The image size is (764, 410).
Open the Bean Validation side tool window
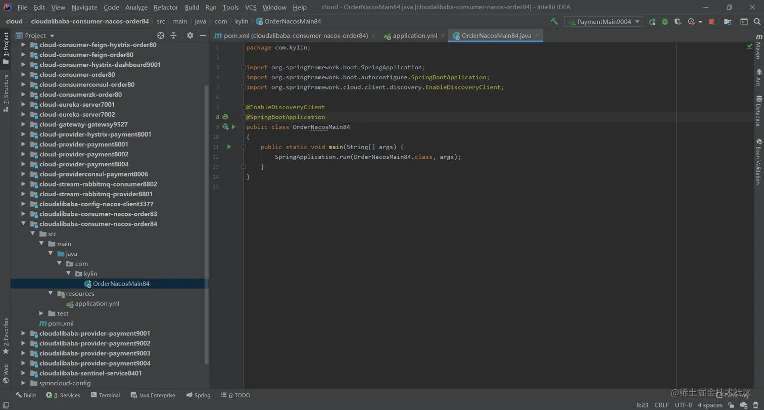(758, 161)
